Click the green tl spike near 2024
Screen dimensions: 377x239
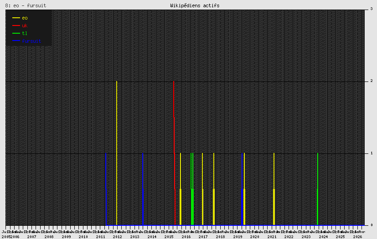318,189
